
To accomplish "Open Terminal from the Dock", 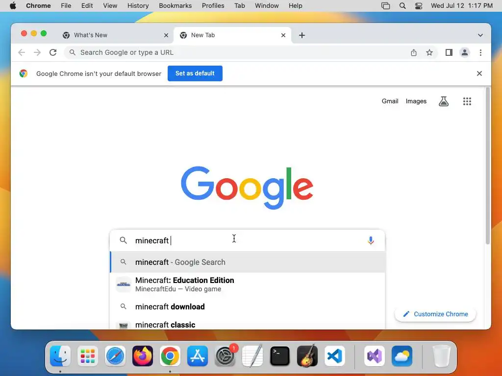I will point(280,356).
